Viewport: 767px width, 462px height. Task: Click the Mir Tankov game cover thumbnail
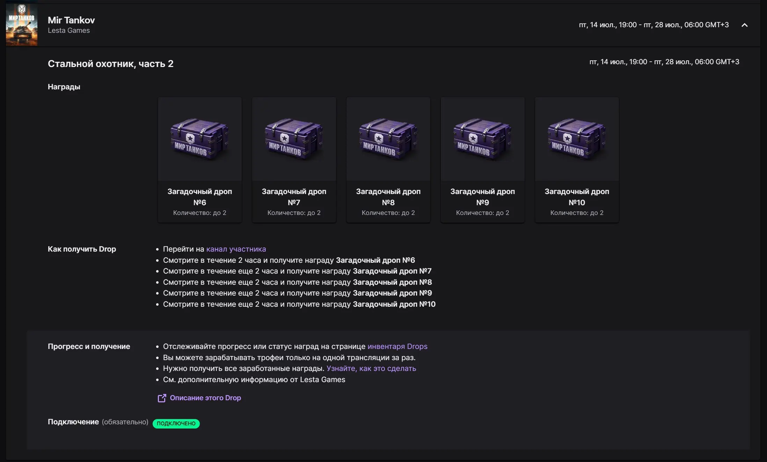22,25
